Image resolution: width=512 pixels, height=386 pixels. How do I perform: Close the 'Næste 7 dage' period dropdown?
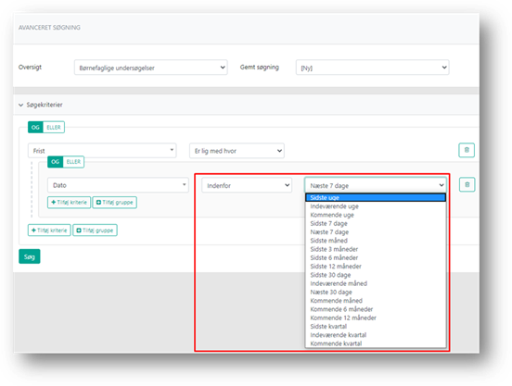tap(375, 185)
